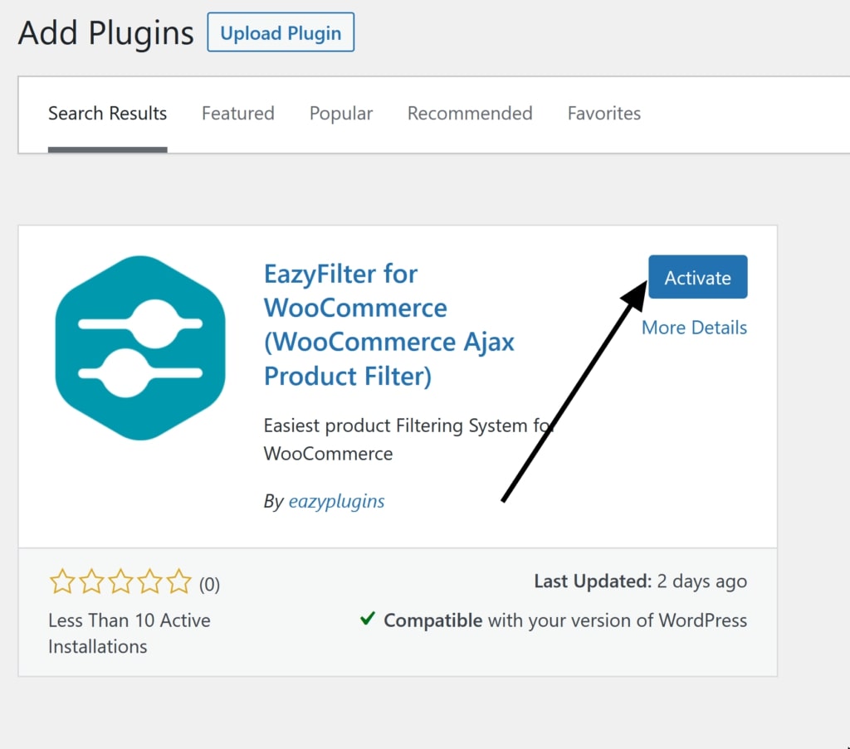Click the EazyFilter for WooCommerce title link
This screenshot has width=850, height=749.
(x=389, y=325)
